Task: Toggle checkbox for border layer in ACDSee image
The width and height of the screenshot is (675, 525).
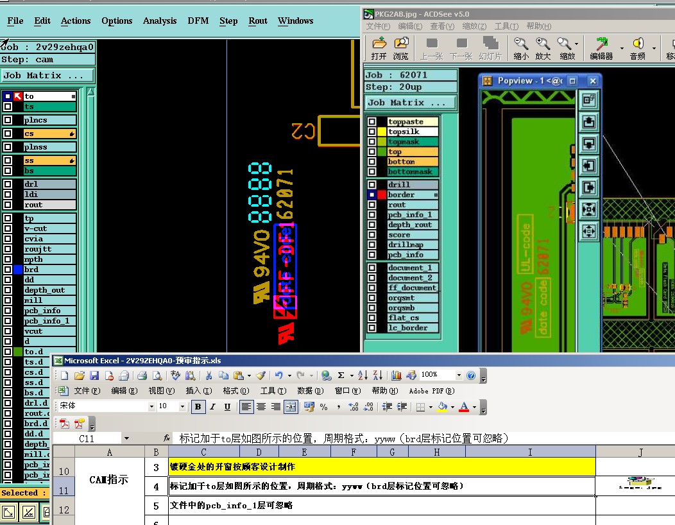Action: [x=372, y=194]
